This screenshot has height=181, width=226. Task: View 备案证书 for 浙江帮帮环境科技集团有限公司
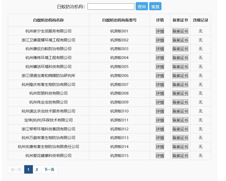180,129
